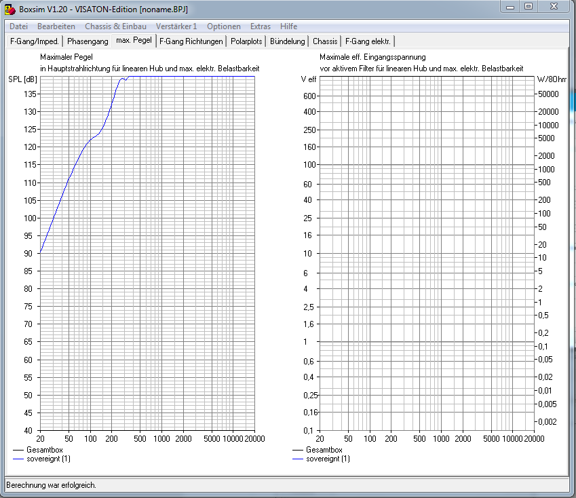Open the Bündelung tab
This screenshot has height=498, width=576.
pyautogui.click(x=287, y=41)
